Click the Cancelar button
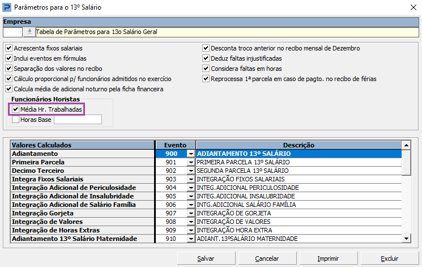The width and height of the screenshot is (422, 267). (x=267, y=258)
